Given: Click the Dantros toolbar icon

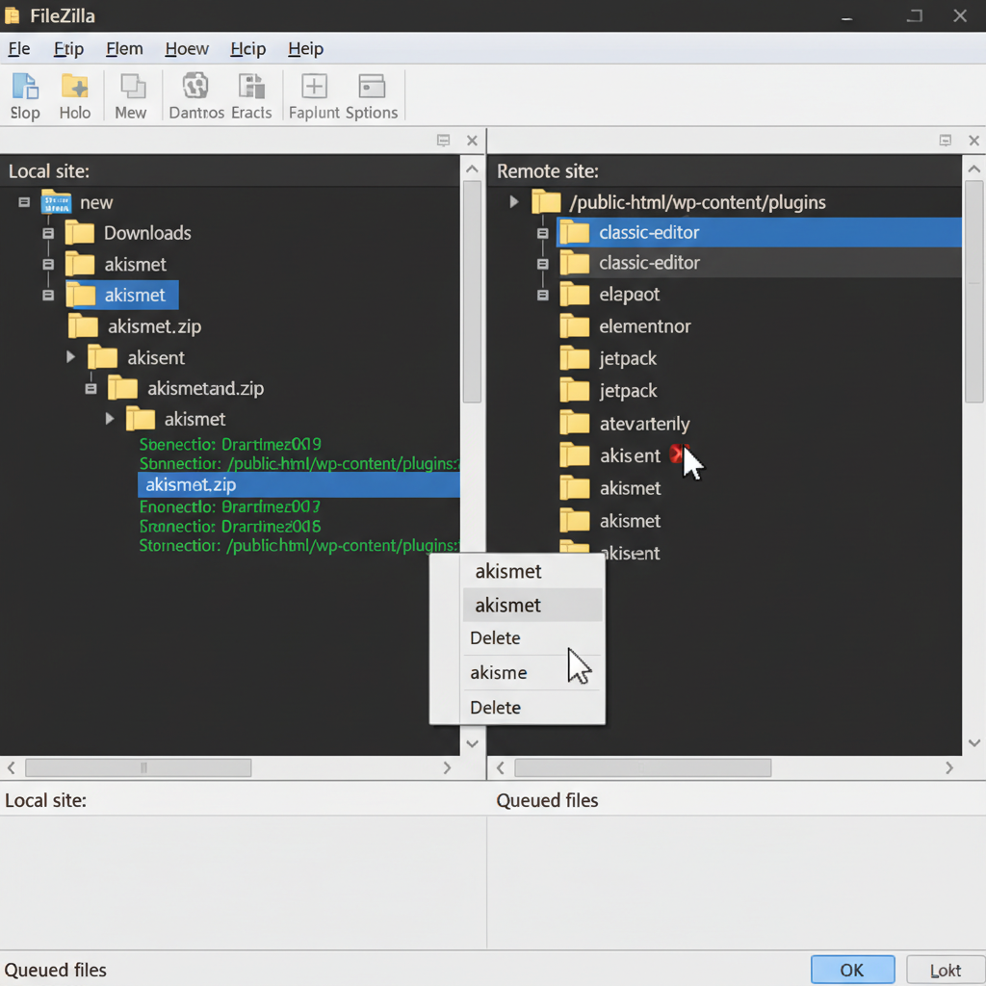Looking at the screenshot, I should [x=195, y=86].
